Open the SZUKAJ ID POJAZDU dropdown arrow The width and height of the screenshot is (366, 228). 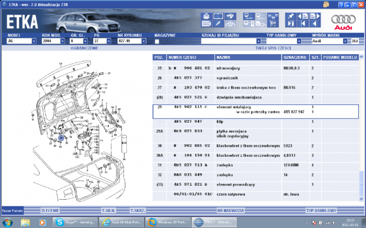click(x=259, y=41)
